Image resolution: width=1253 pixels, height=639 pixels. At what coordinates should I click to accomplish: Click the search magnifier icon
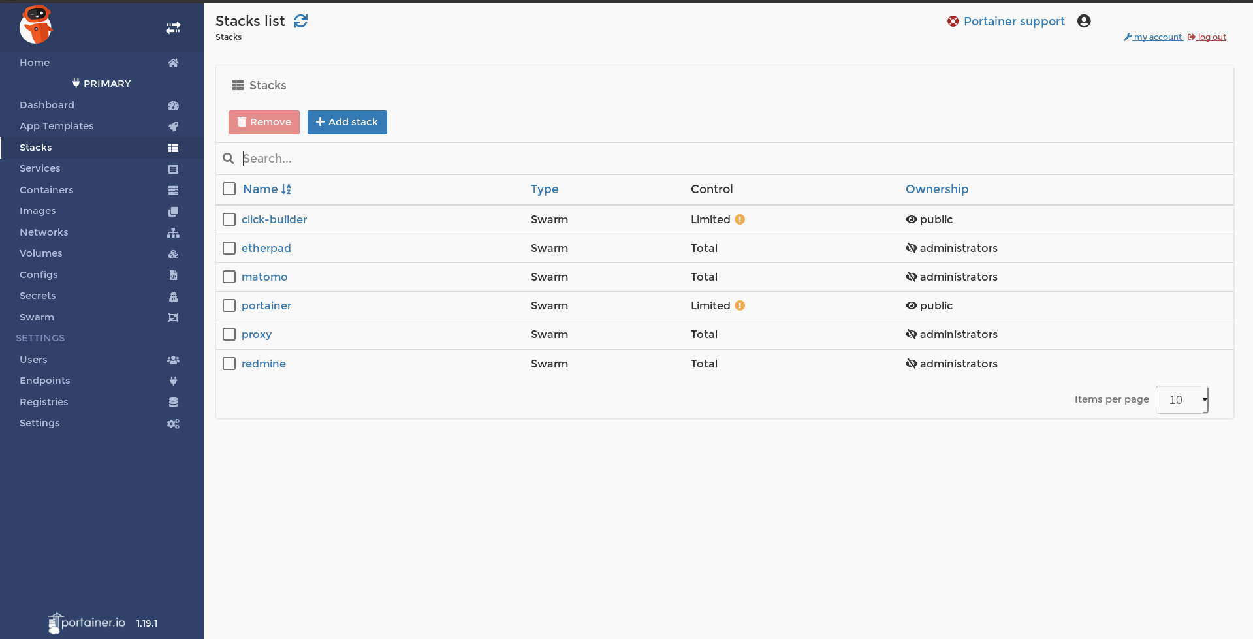(x=229, y=159)
